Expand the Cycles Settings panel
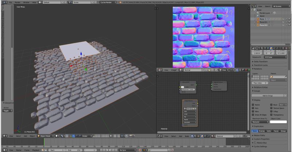This screenshot has height=152, width=292. (260, 147)
